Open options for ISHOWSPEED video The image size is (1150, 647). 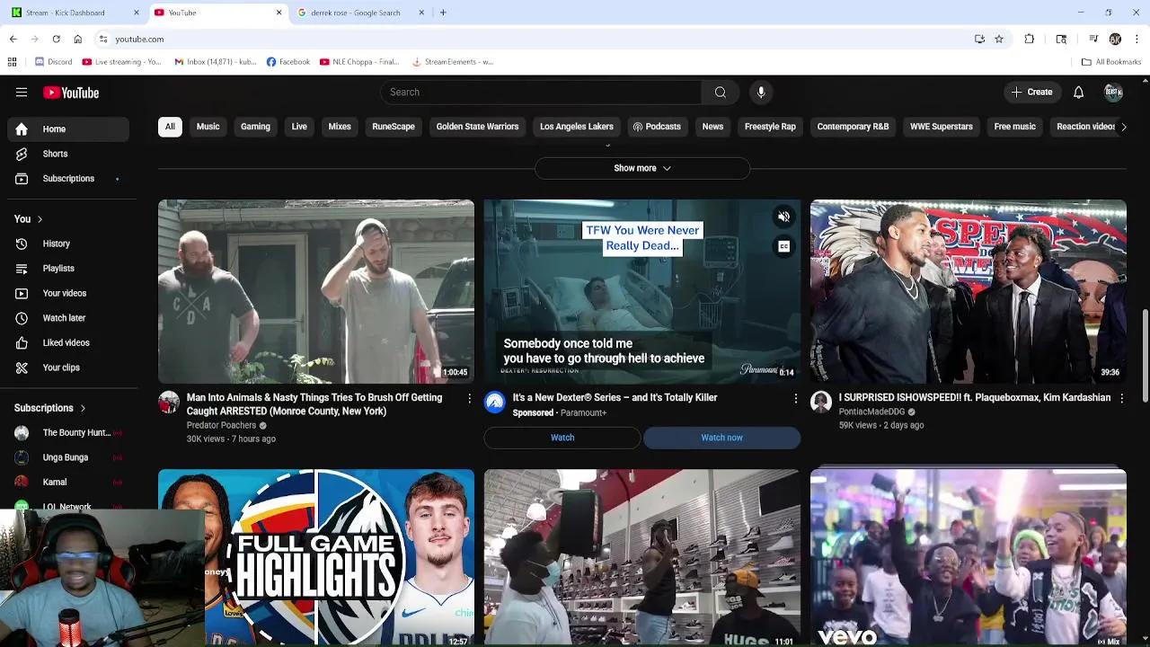[1121, 398]
